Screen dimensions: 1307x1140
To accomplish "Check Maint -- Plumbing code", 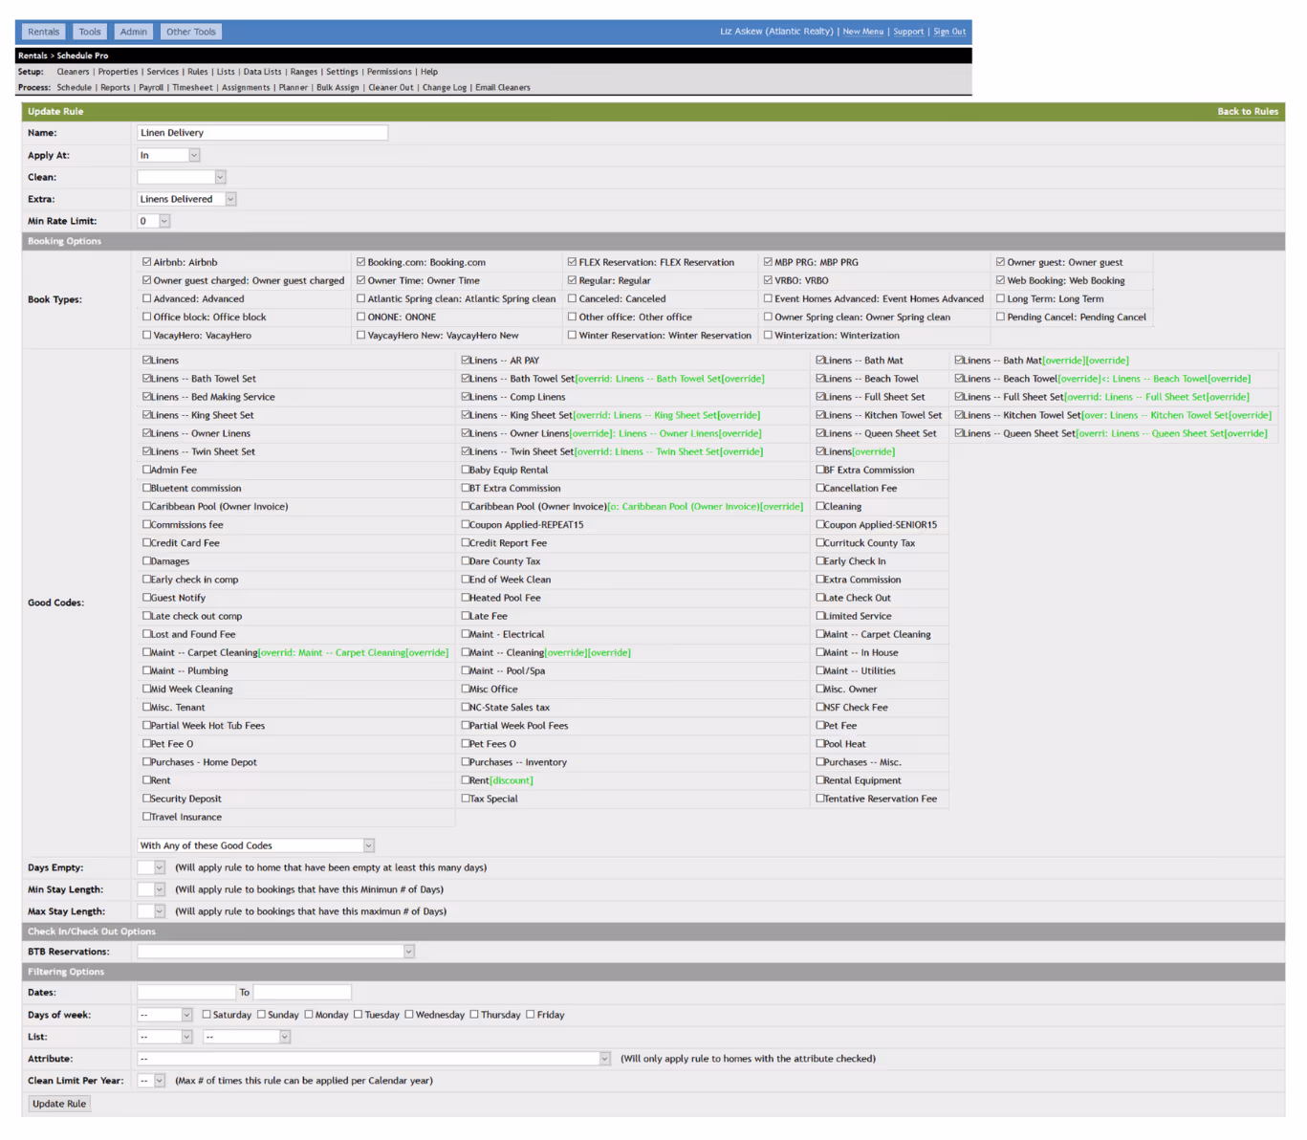I will 147,670.
